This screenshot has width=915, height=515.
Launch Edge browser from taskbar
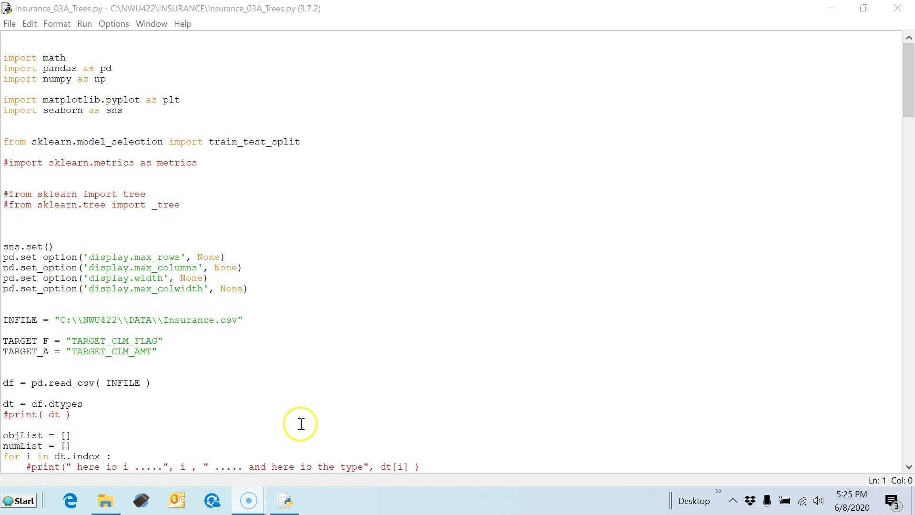[70, 501]
